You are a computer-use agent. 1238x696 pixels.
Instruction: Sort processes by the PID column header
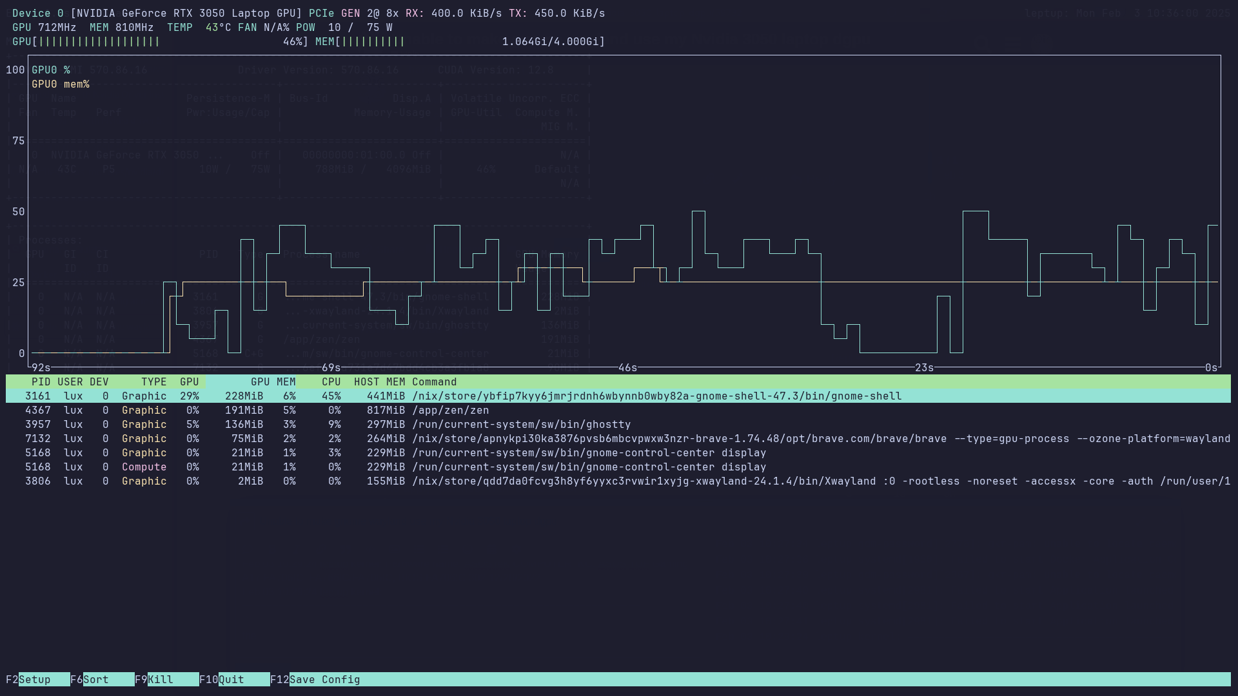pos(41,382)
